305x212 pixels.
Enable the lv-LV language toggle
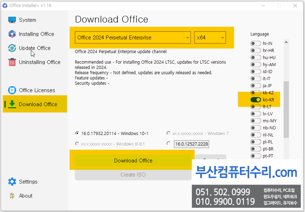(x=255, y=114)
